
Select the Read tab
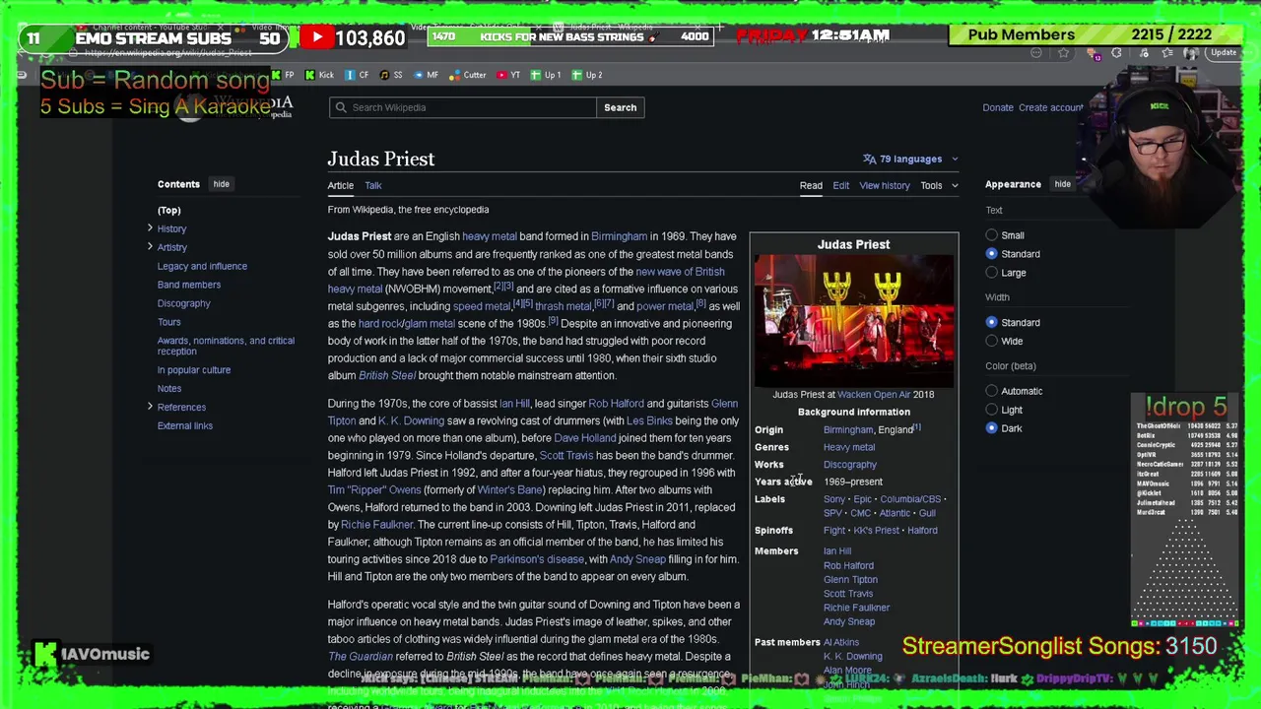tap(811, 185)
